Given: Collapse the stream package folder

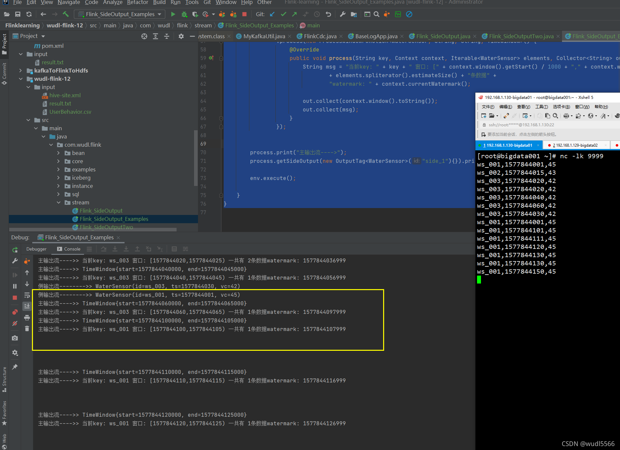Looking at the screenshot, I should pos(59,202).
